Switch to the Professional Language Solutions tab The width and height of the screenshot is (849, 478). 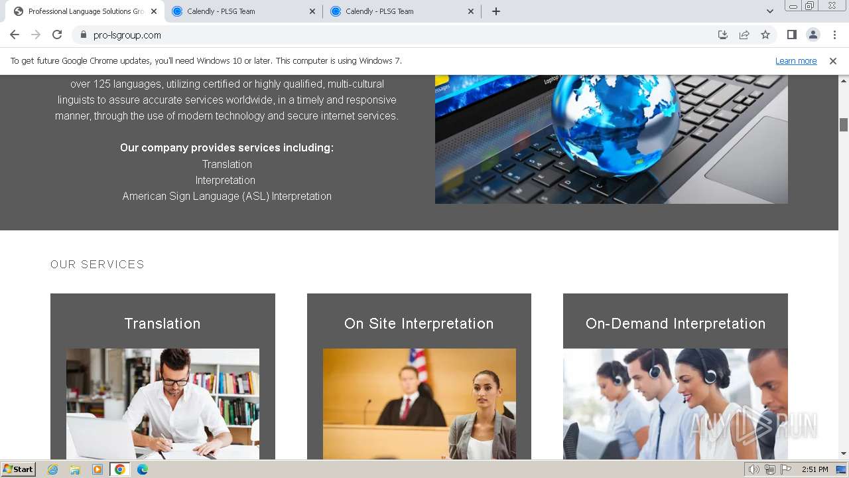[x=85, y=11]
